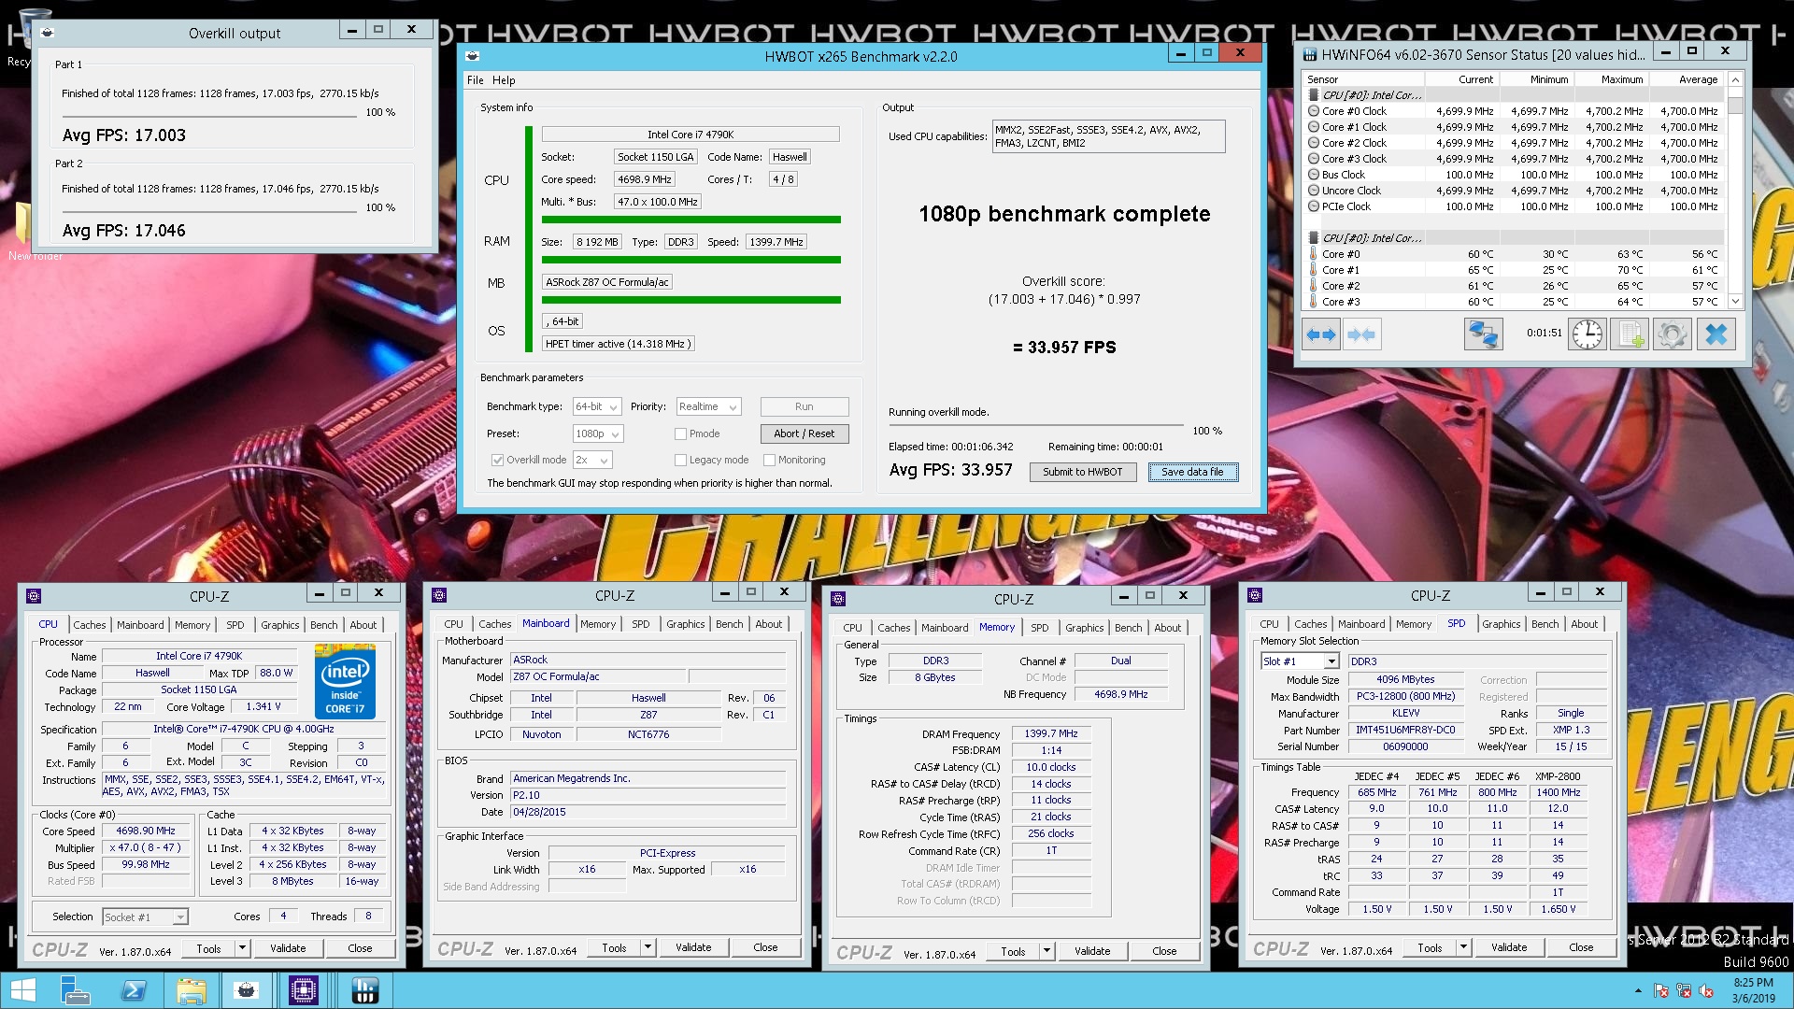Open Benchmark type 64-bit dropdown
This screenshot has height=1009, width=1794.
[x=597, y=406]
